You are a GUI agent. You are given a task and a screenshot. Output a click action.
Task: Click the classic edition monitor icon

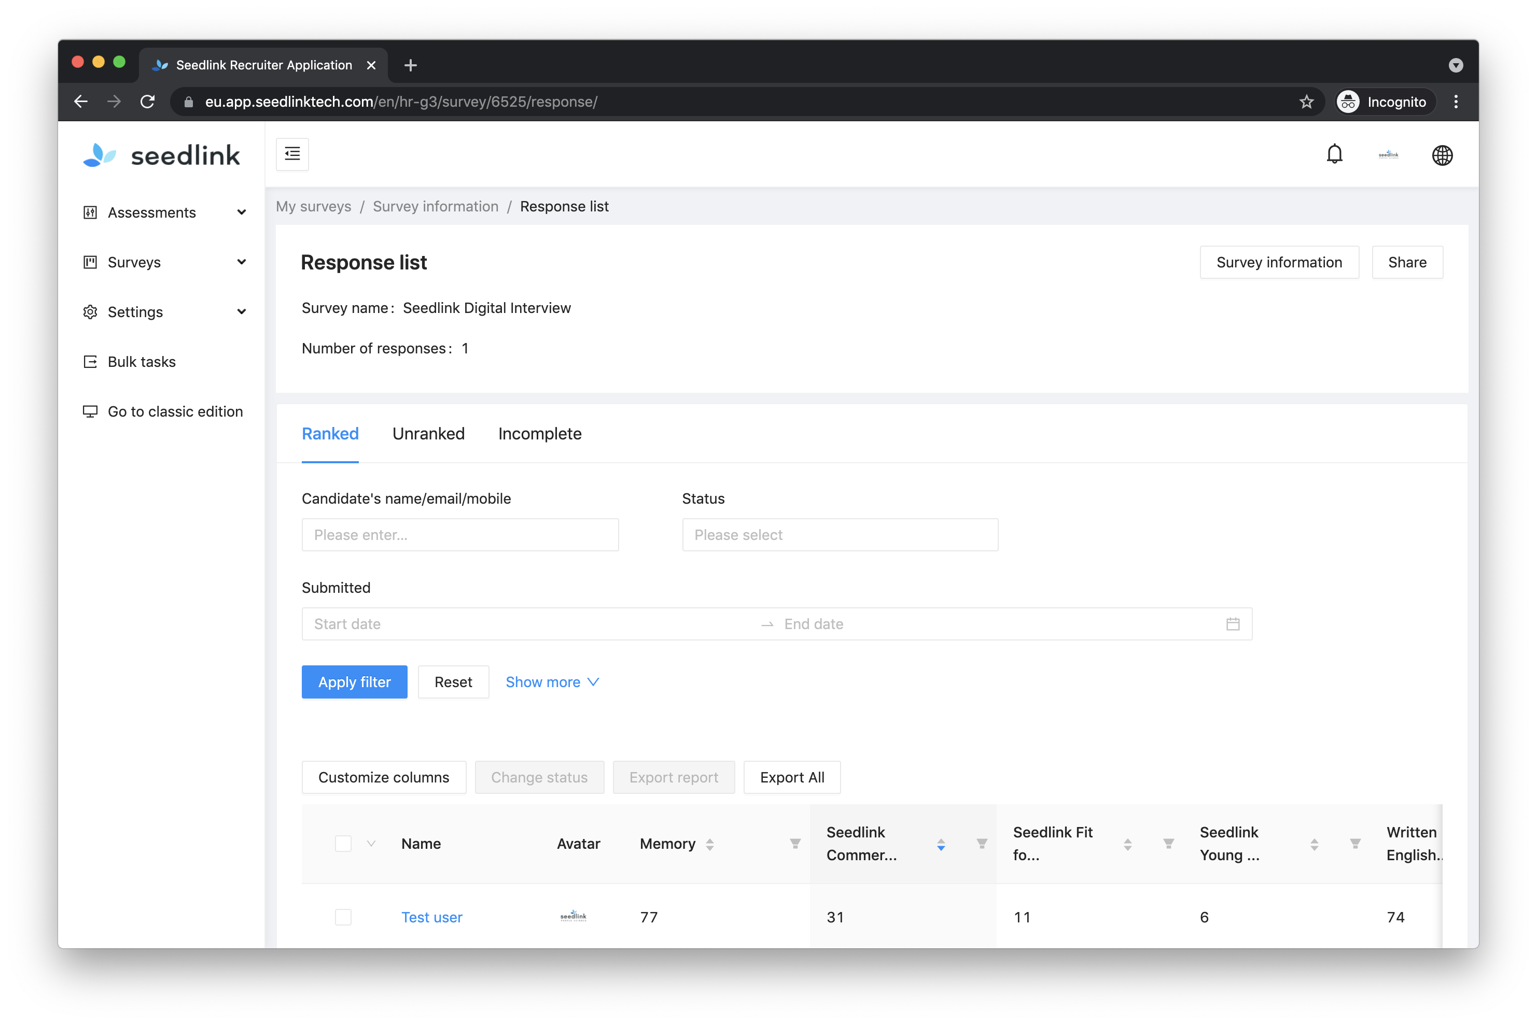click(90, 411)
